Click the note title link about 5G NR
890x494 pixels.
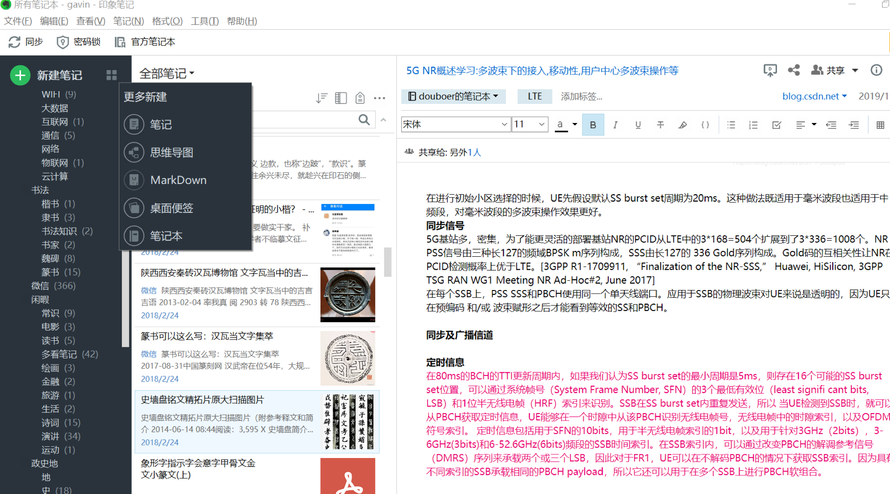coord(542,71)
